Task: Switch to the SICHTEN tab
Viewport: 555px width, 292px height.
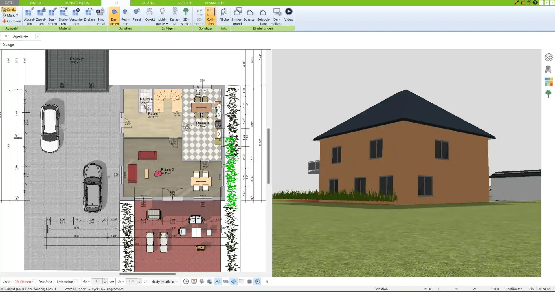Action: pyautogui.click(x=184, y=3)
